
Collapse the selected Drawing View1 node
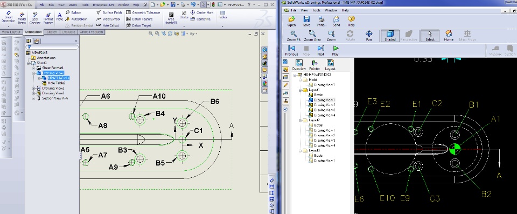pyautogui.click(x=34, y=73)
